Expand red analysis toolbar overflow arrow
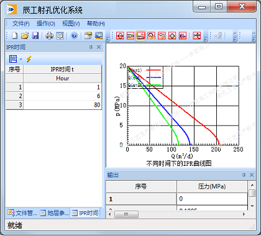This screenshot has width=261, height=236. click(x=206, y=39)
